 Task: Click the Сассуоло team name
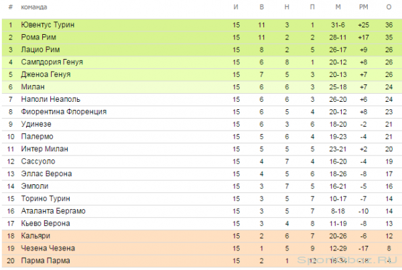[x=38, y=161]
